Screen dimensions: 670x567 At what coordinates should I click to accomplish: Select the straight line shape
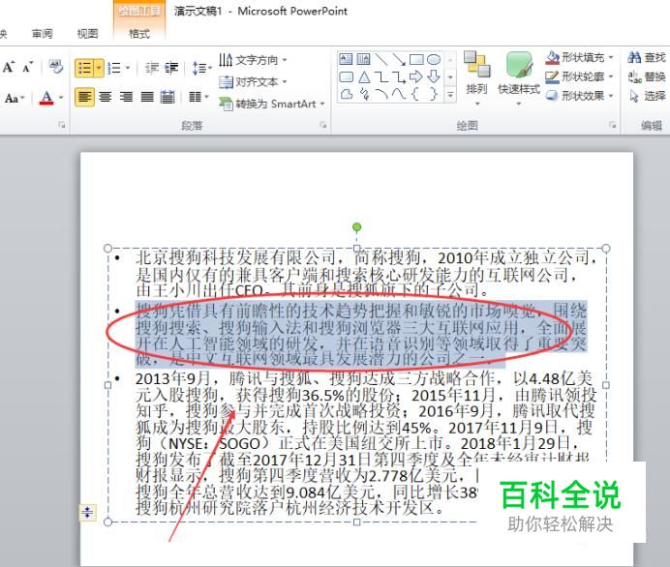[x=381, y=59]
